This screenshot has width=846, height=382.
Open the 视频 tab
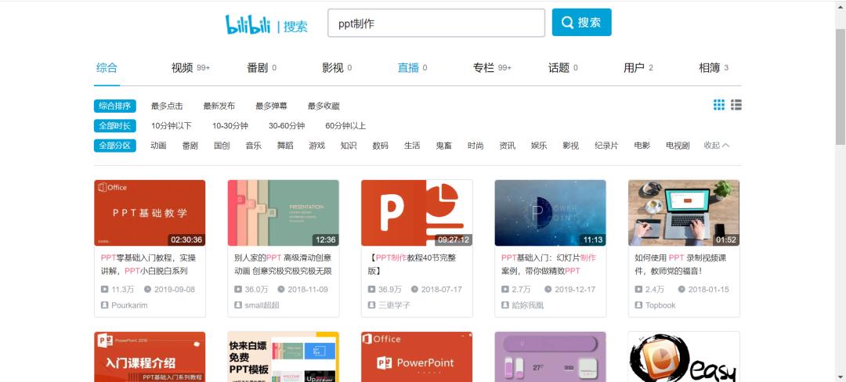[x=190, y=68]
